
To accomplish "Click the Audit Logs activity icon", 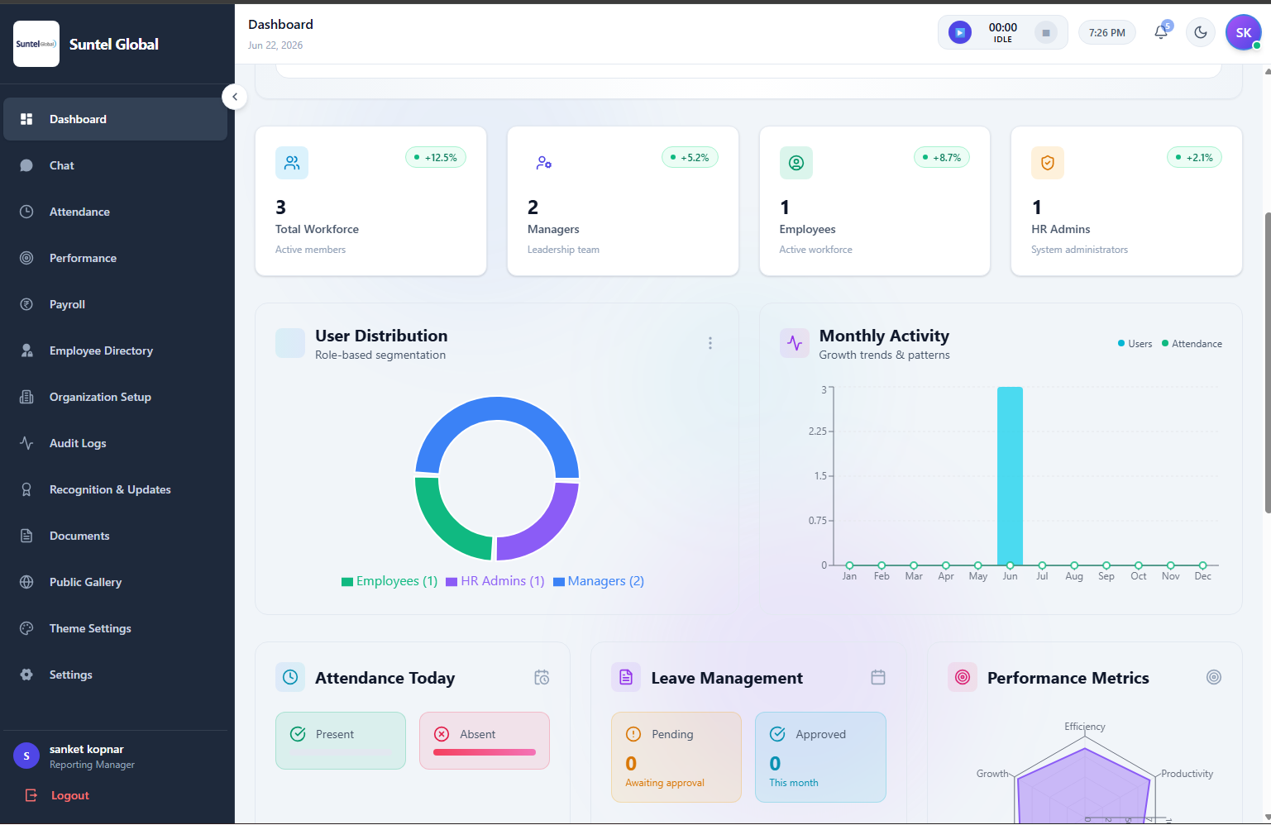I will [x=26, y=443].
